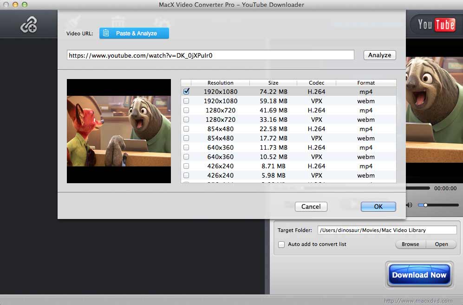Click the video thumbnail preview in dialog

pyautogui.click(x=119, y=131)
